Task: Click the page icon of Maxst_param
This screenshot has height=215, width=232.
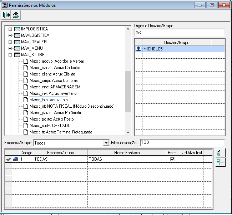Action: (x=26, y=113)
